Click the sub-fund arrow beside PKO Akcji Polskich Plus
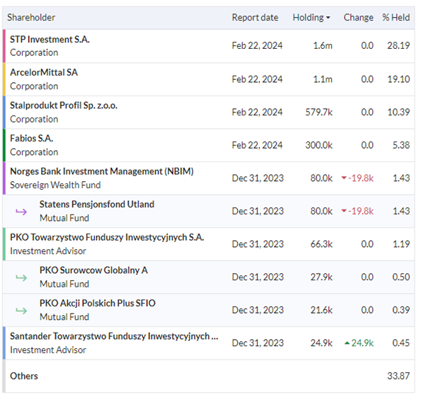 click(21, 311)
